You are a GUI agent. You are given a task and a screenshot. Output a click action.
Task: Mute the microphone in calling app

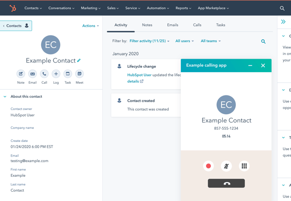(226, 166)
